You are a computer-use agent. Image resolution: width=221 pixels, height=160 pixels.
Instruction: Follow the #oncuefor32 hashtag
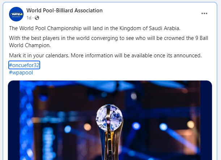pos(24,65)
